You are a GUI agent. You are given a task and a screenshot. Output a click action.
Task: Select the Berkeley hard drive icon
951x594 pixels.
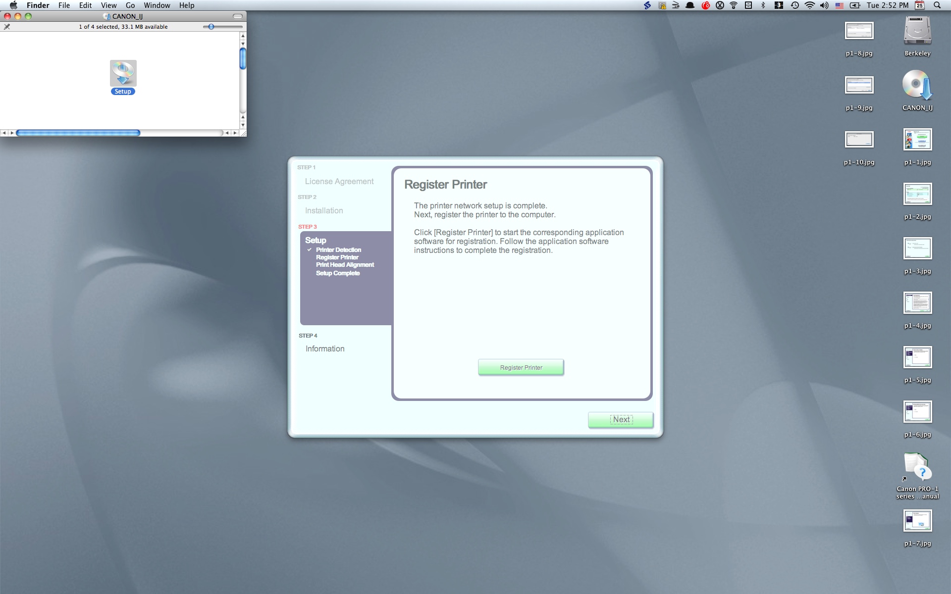(x=917, y=31)
